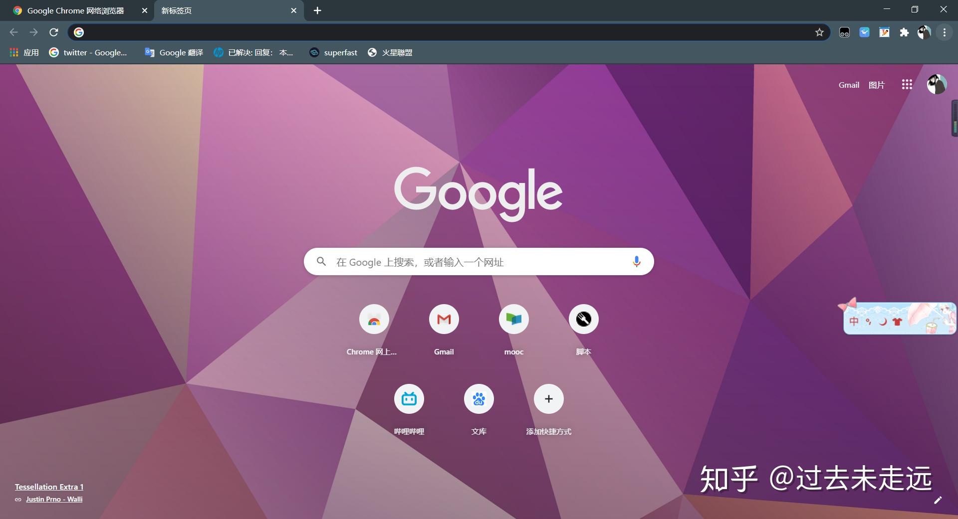Open the 文库 Baidu shortcut
Image resolution: width=958 pixels, height=519 pixels.
(479, 399)
